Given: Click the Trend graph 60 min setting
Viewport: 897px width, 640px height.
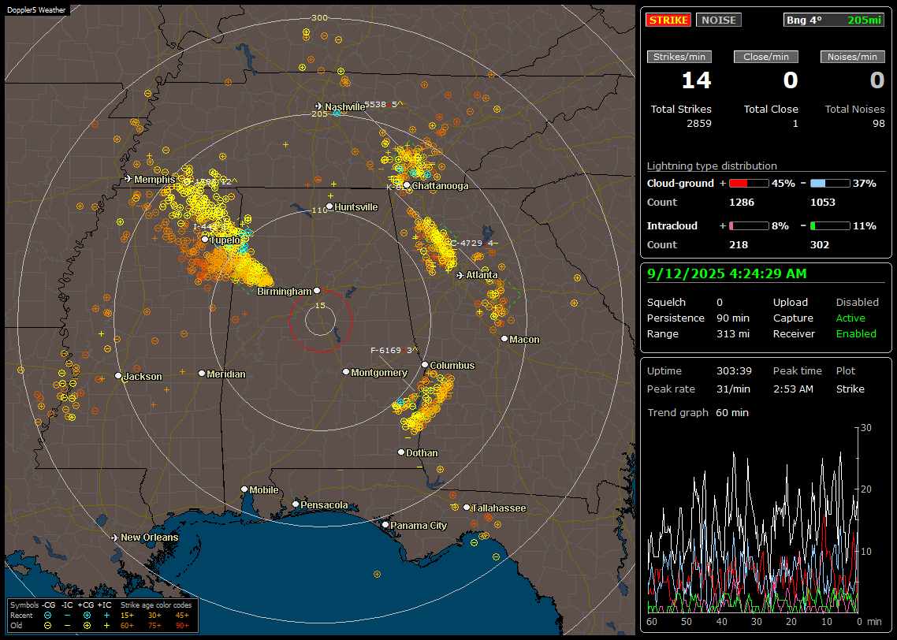Looking at the screenshot, I should click(x=731, y=412).
